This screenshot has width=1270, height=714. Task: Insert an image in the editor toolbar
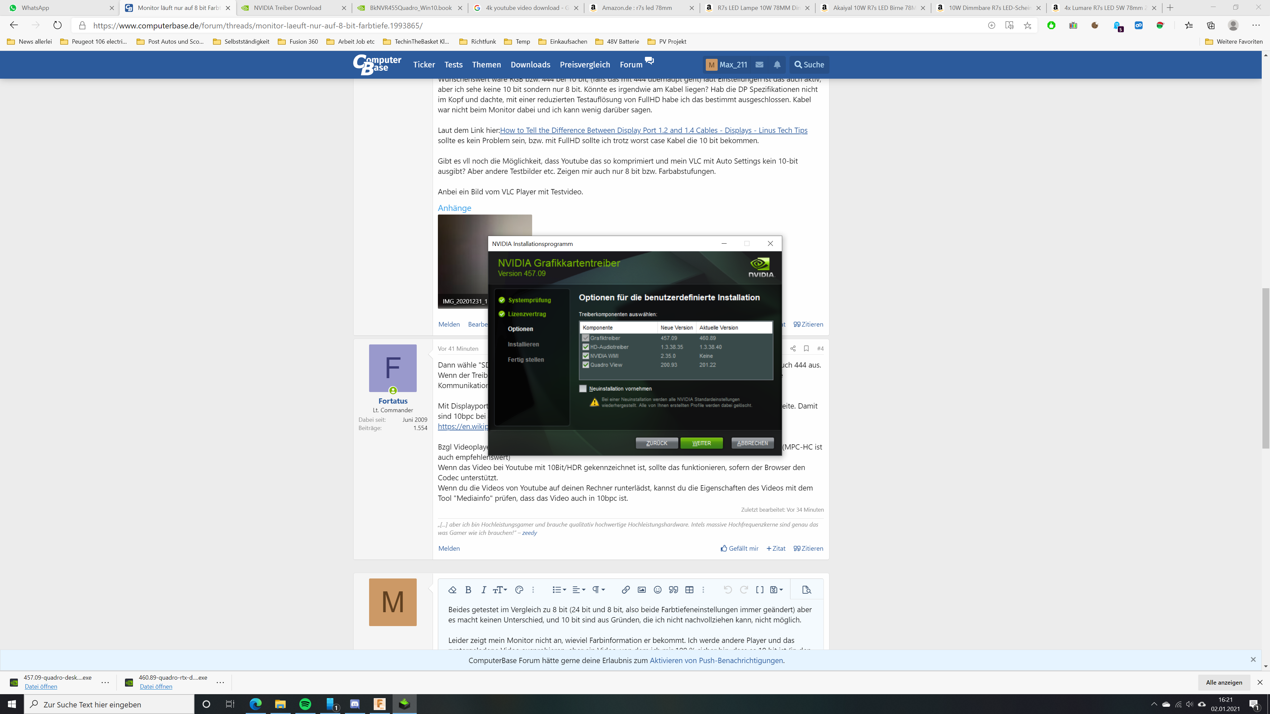point(641,589)
